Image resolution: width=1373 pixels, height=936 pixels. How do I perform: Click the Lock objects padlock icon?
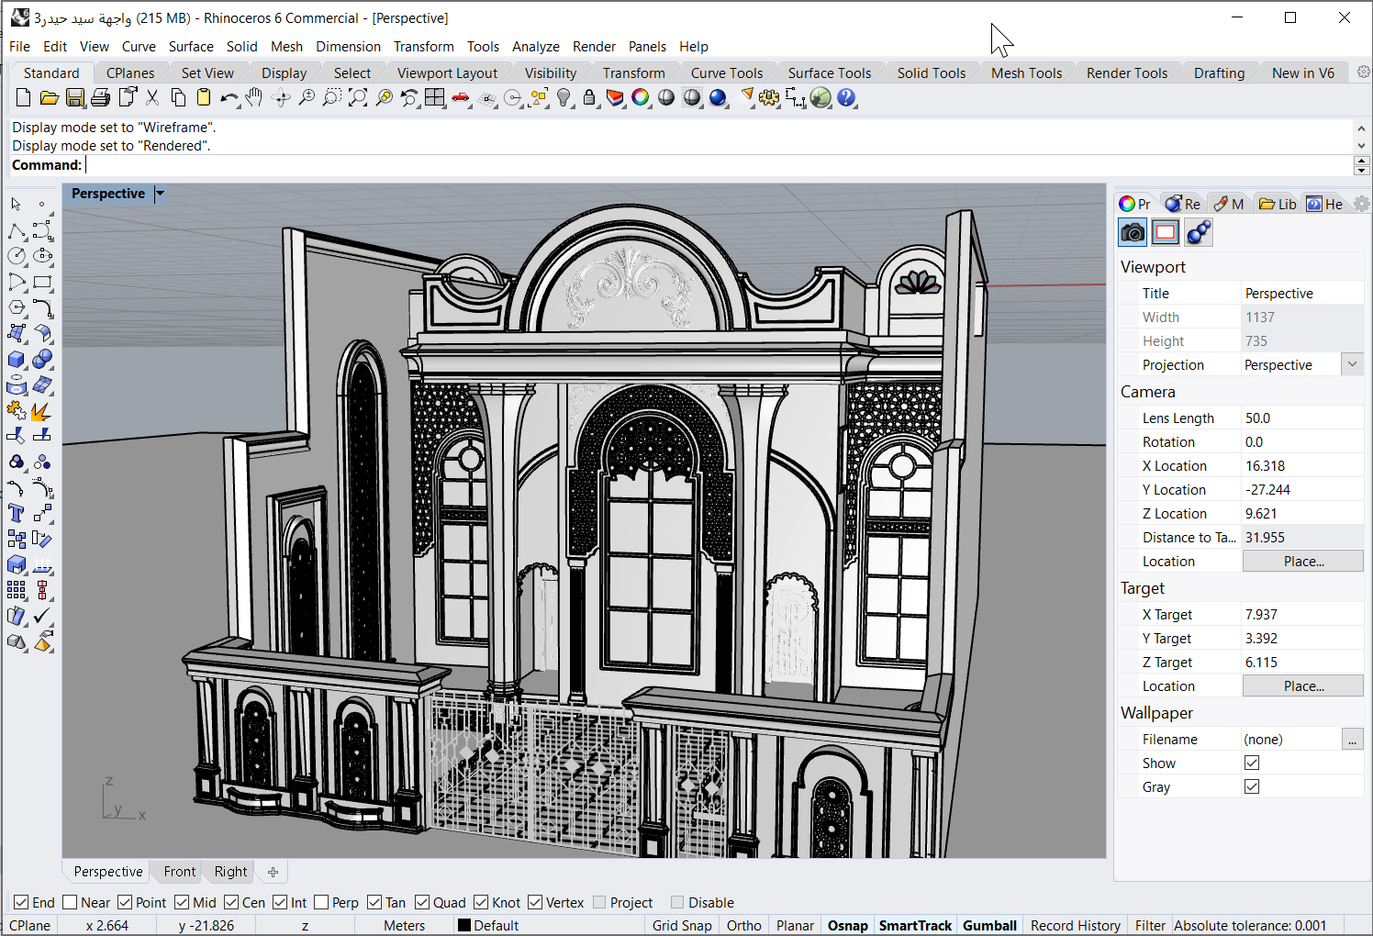click(589, 98)
